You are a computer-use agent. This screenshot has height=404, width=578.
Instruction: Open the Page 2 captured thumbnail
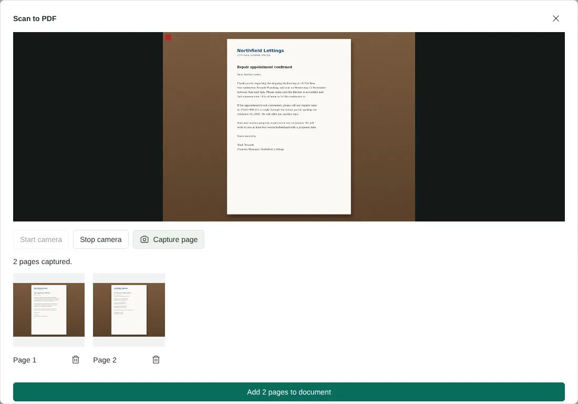tap(129, 310)
